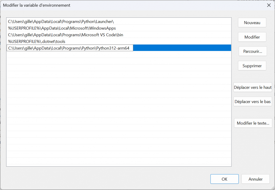Select the Microsoft\WindowsApps path entry
This screenshot has height=190, width=275.
62,28
